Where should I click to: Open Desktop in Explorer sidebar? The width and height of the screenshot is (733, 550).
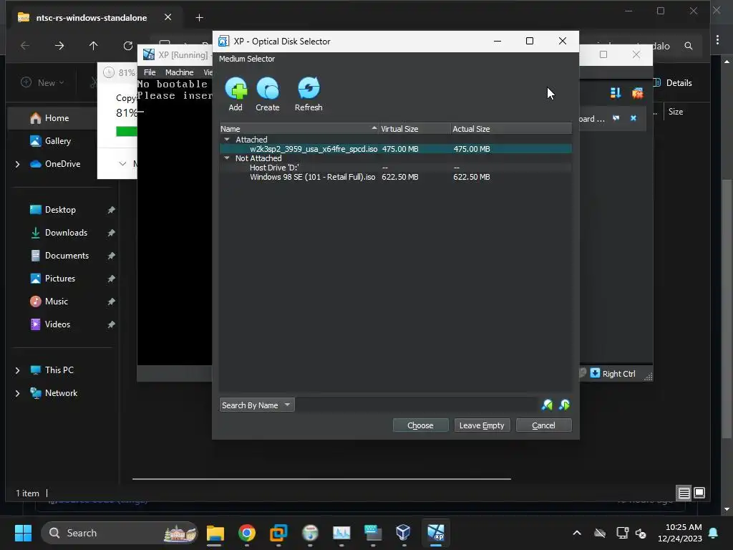click(x=60, y=210)
